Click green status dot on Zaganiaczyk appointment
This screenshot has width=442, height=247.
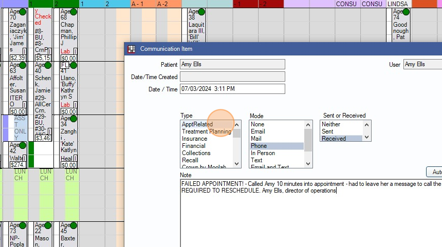coord(23,12)
